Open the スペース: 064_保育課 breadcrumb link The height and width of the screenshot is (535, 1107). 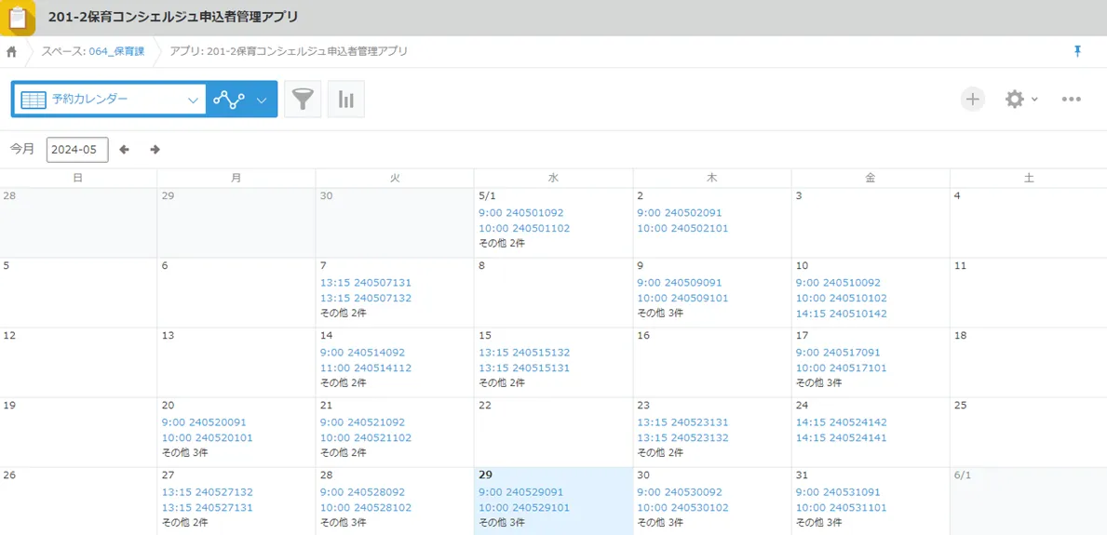tap(93, 52)
